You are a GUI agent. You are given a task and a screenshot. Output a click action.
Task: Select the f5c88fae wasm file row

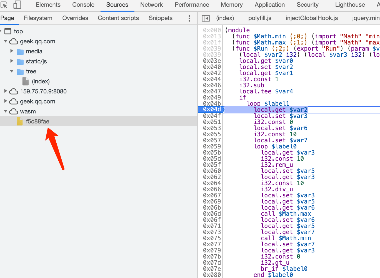point(99,121)
